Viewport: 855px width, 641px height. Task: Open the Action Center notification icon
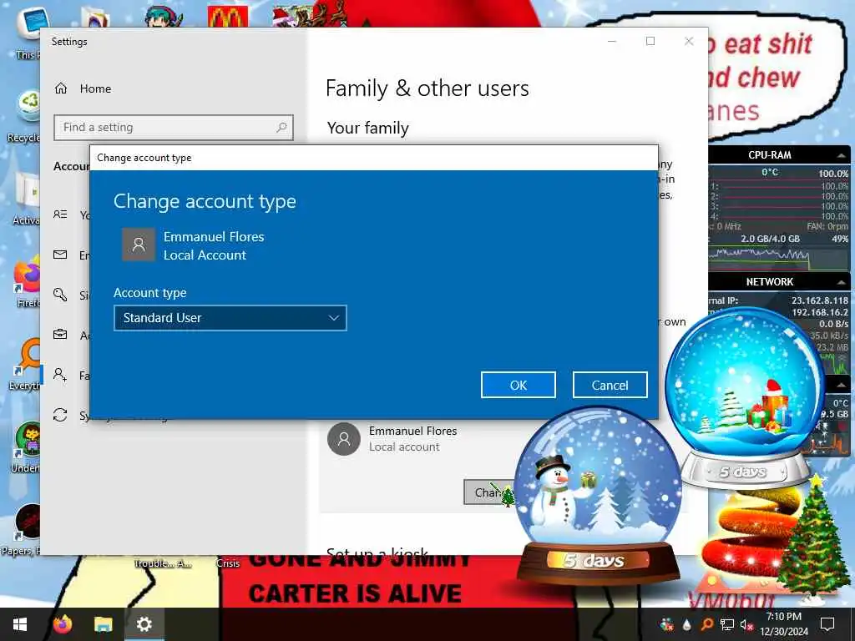(827, 624)
